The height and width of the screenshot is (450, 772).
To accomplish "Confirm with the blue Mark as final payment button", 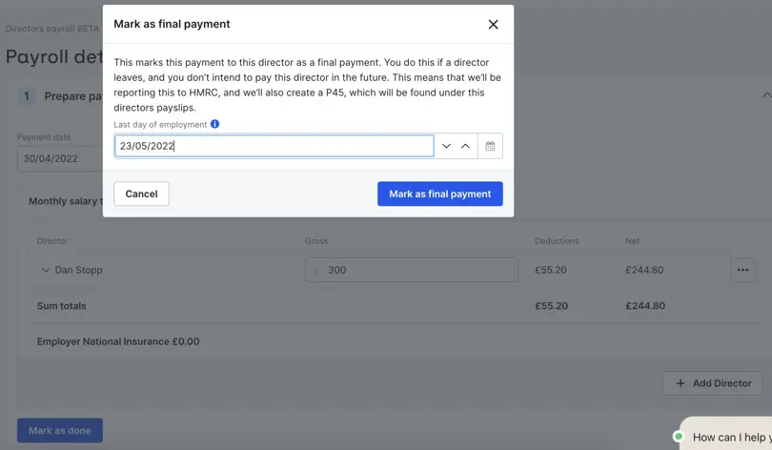I will [439, 194].
